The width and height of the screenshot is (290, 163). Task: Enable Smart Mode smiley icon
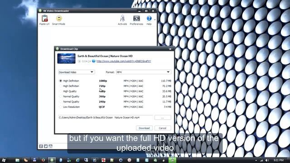pyautogui.click(x=59, y=18)
